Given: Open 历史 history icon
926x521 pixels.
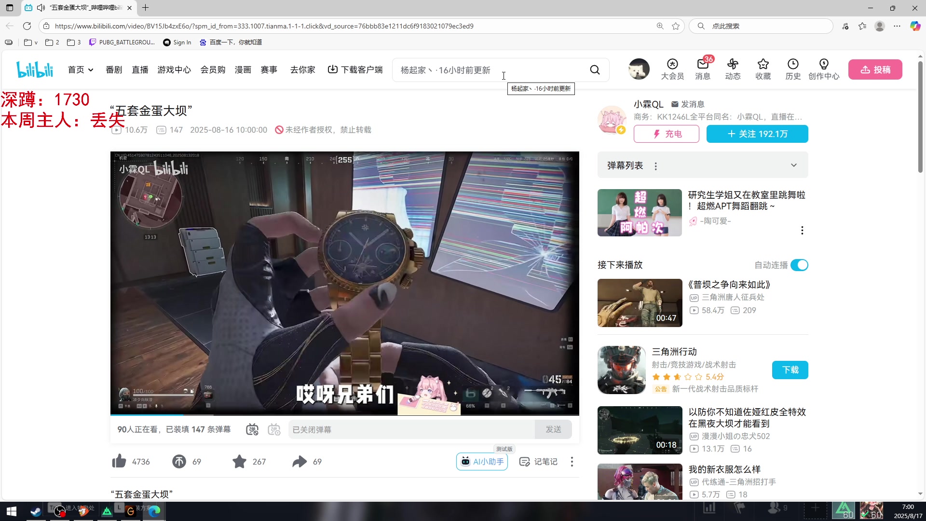Looking at the screenshot, I should click(793, 69).
